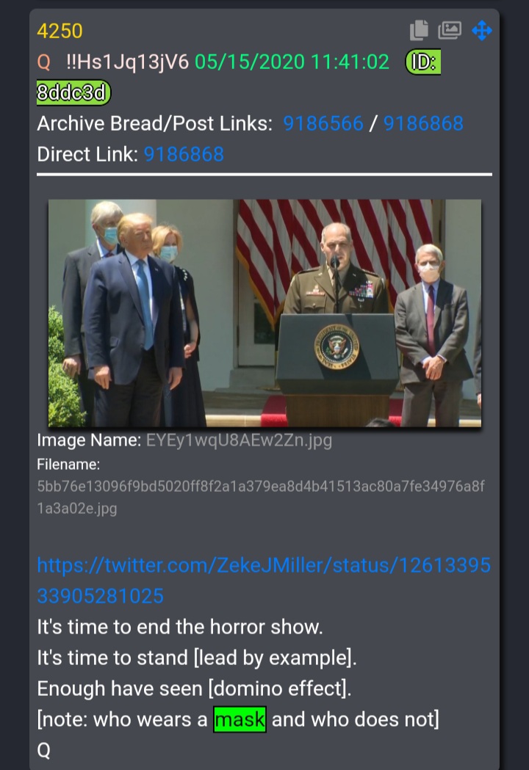Click the Q author name
The image size is (529, 770).
[44, 62]
